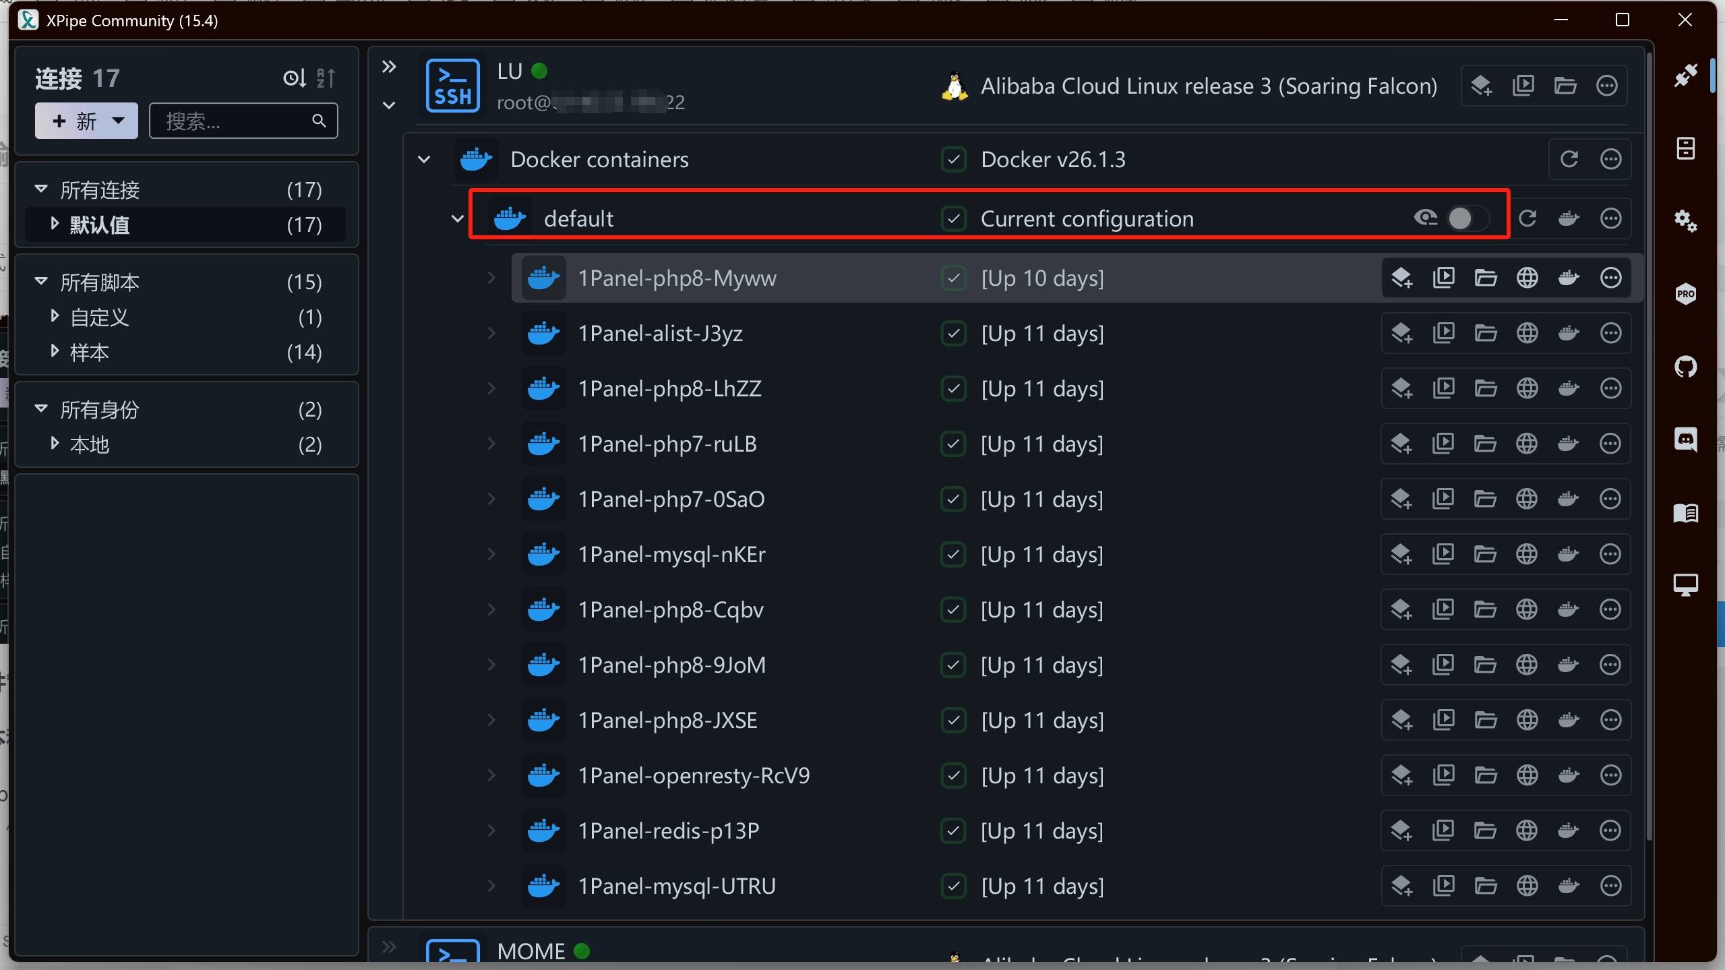Open dropdown arrow on the 新 button
Image resolution: width=1725 pixels, height=970 pixels.
coord(119,121)
